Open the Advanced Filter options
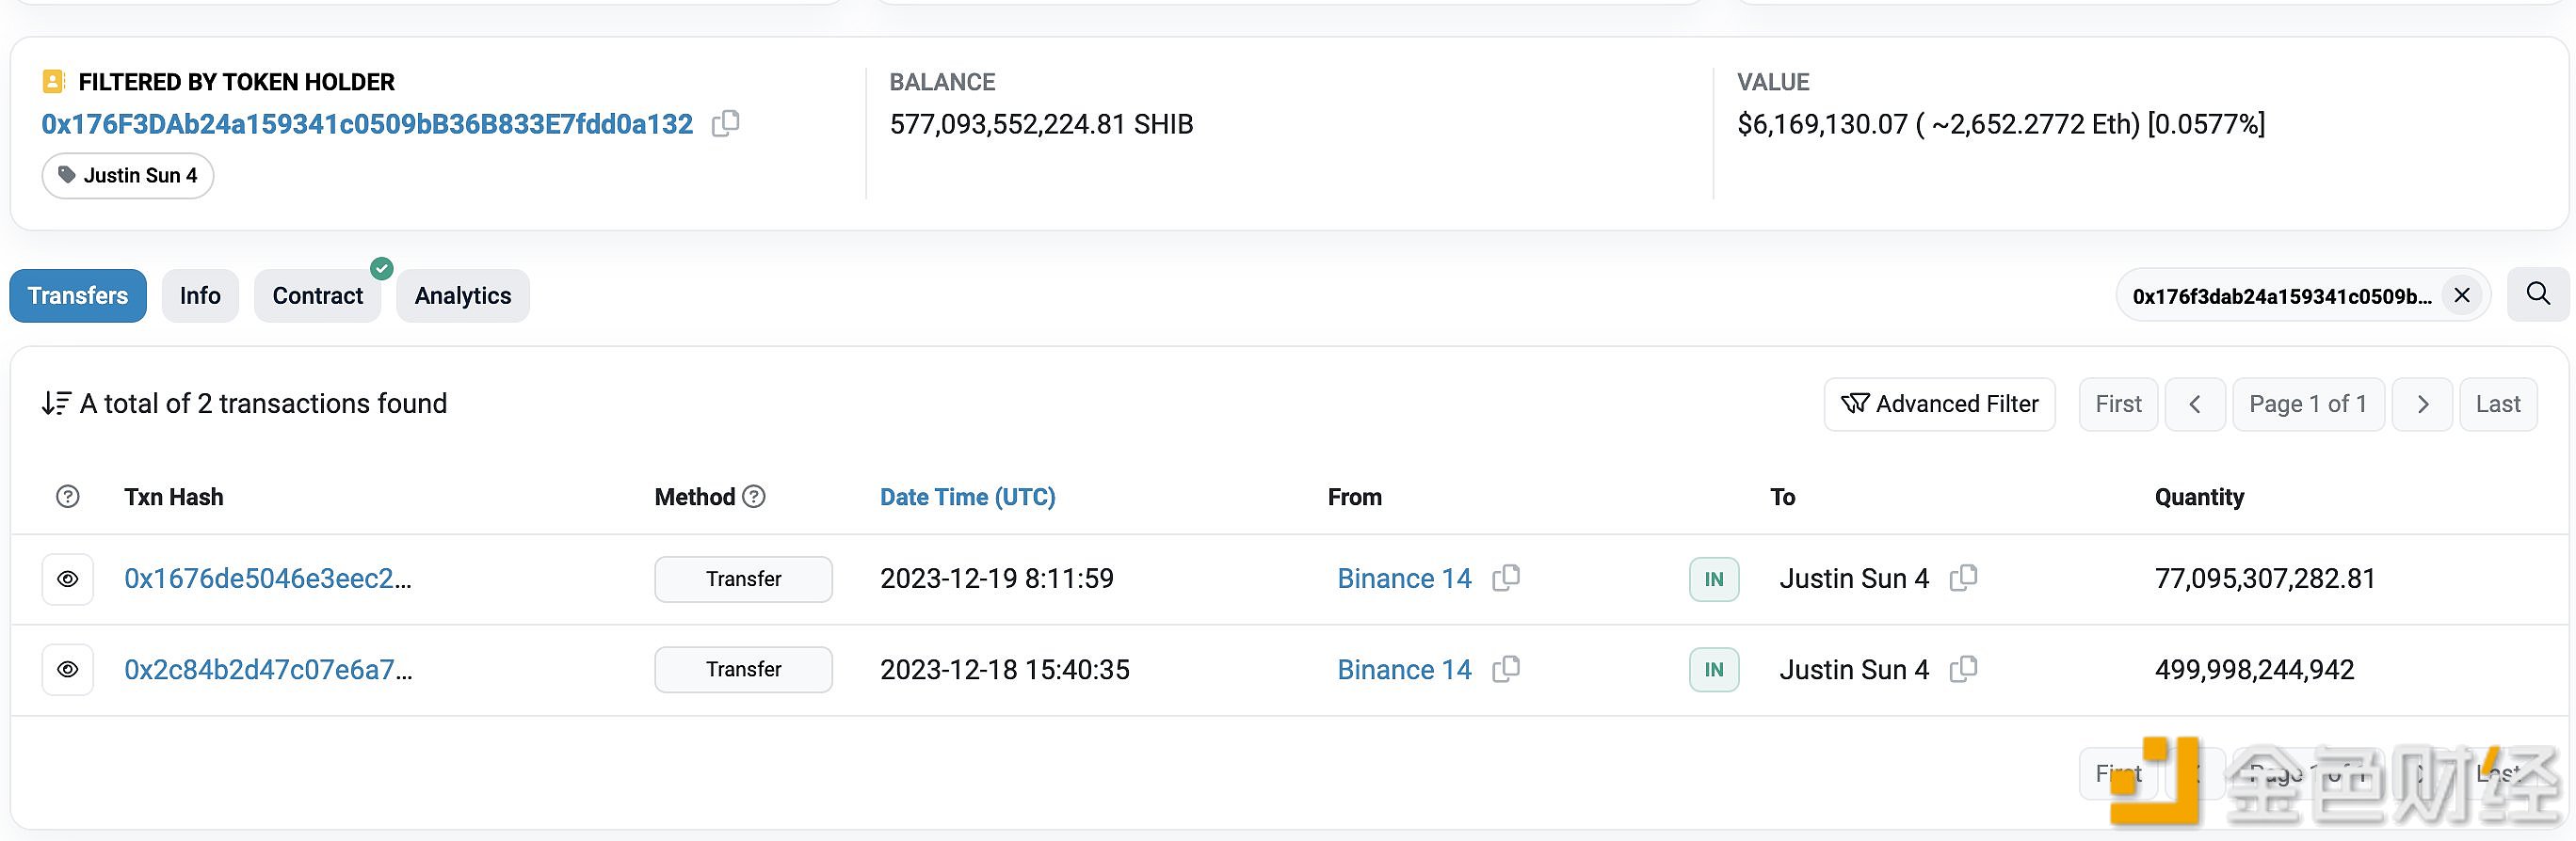 1939,405
